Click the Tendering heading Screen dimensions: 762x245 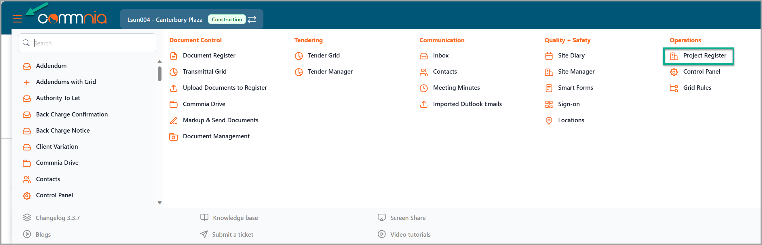click(309, 40)
